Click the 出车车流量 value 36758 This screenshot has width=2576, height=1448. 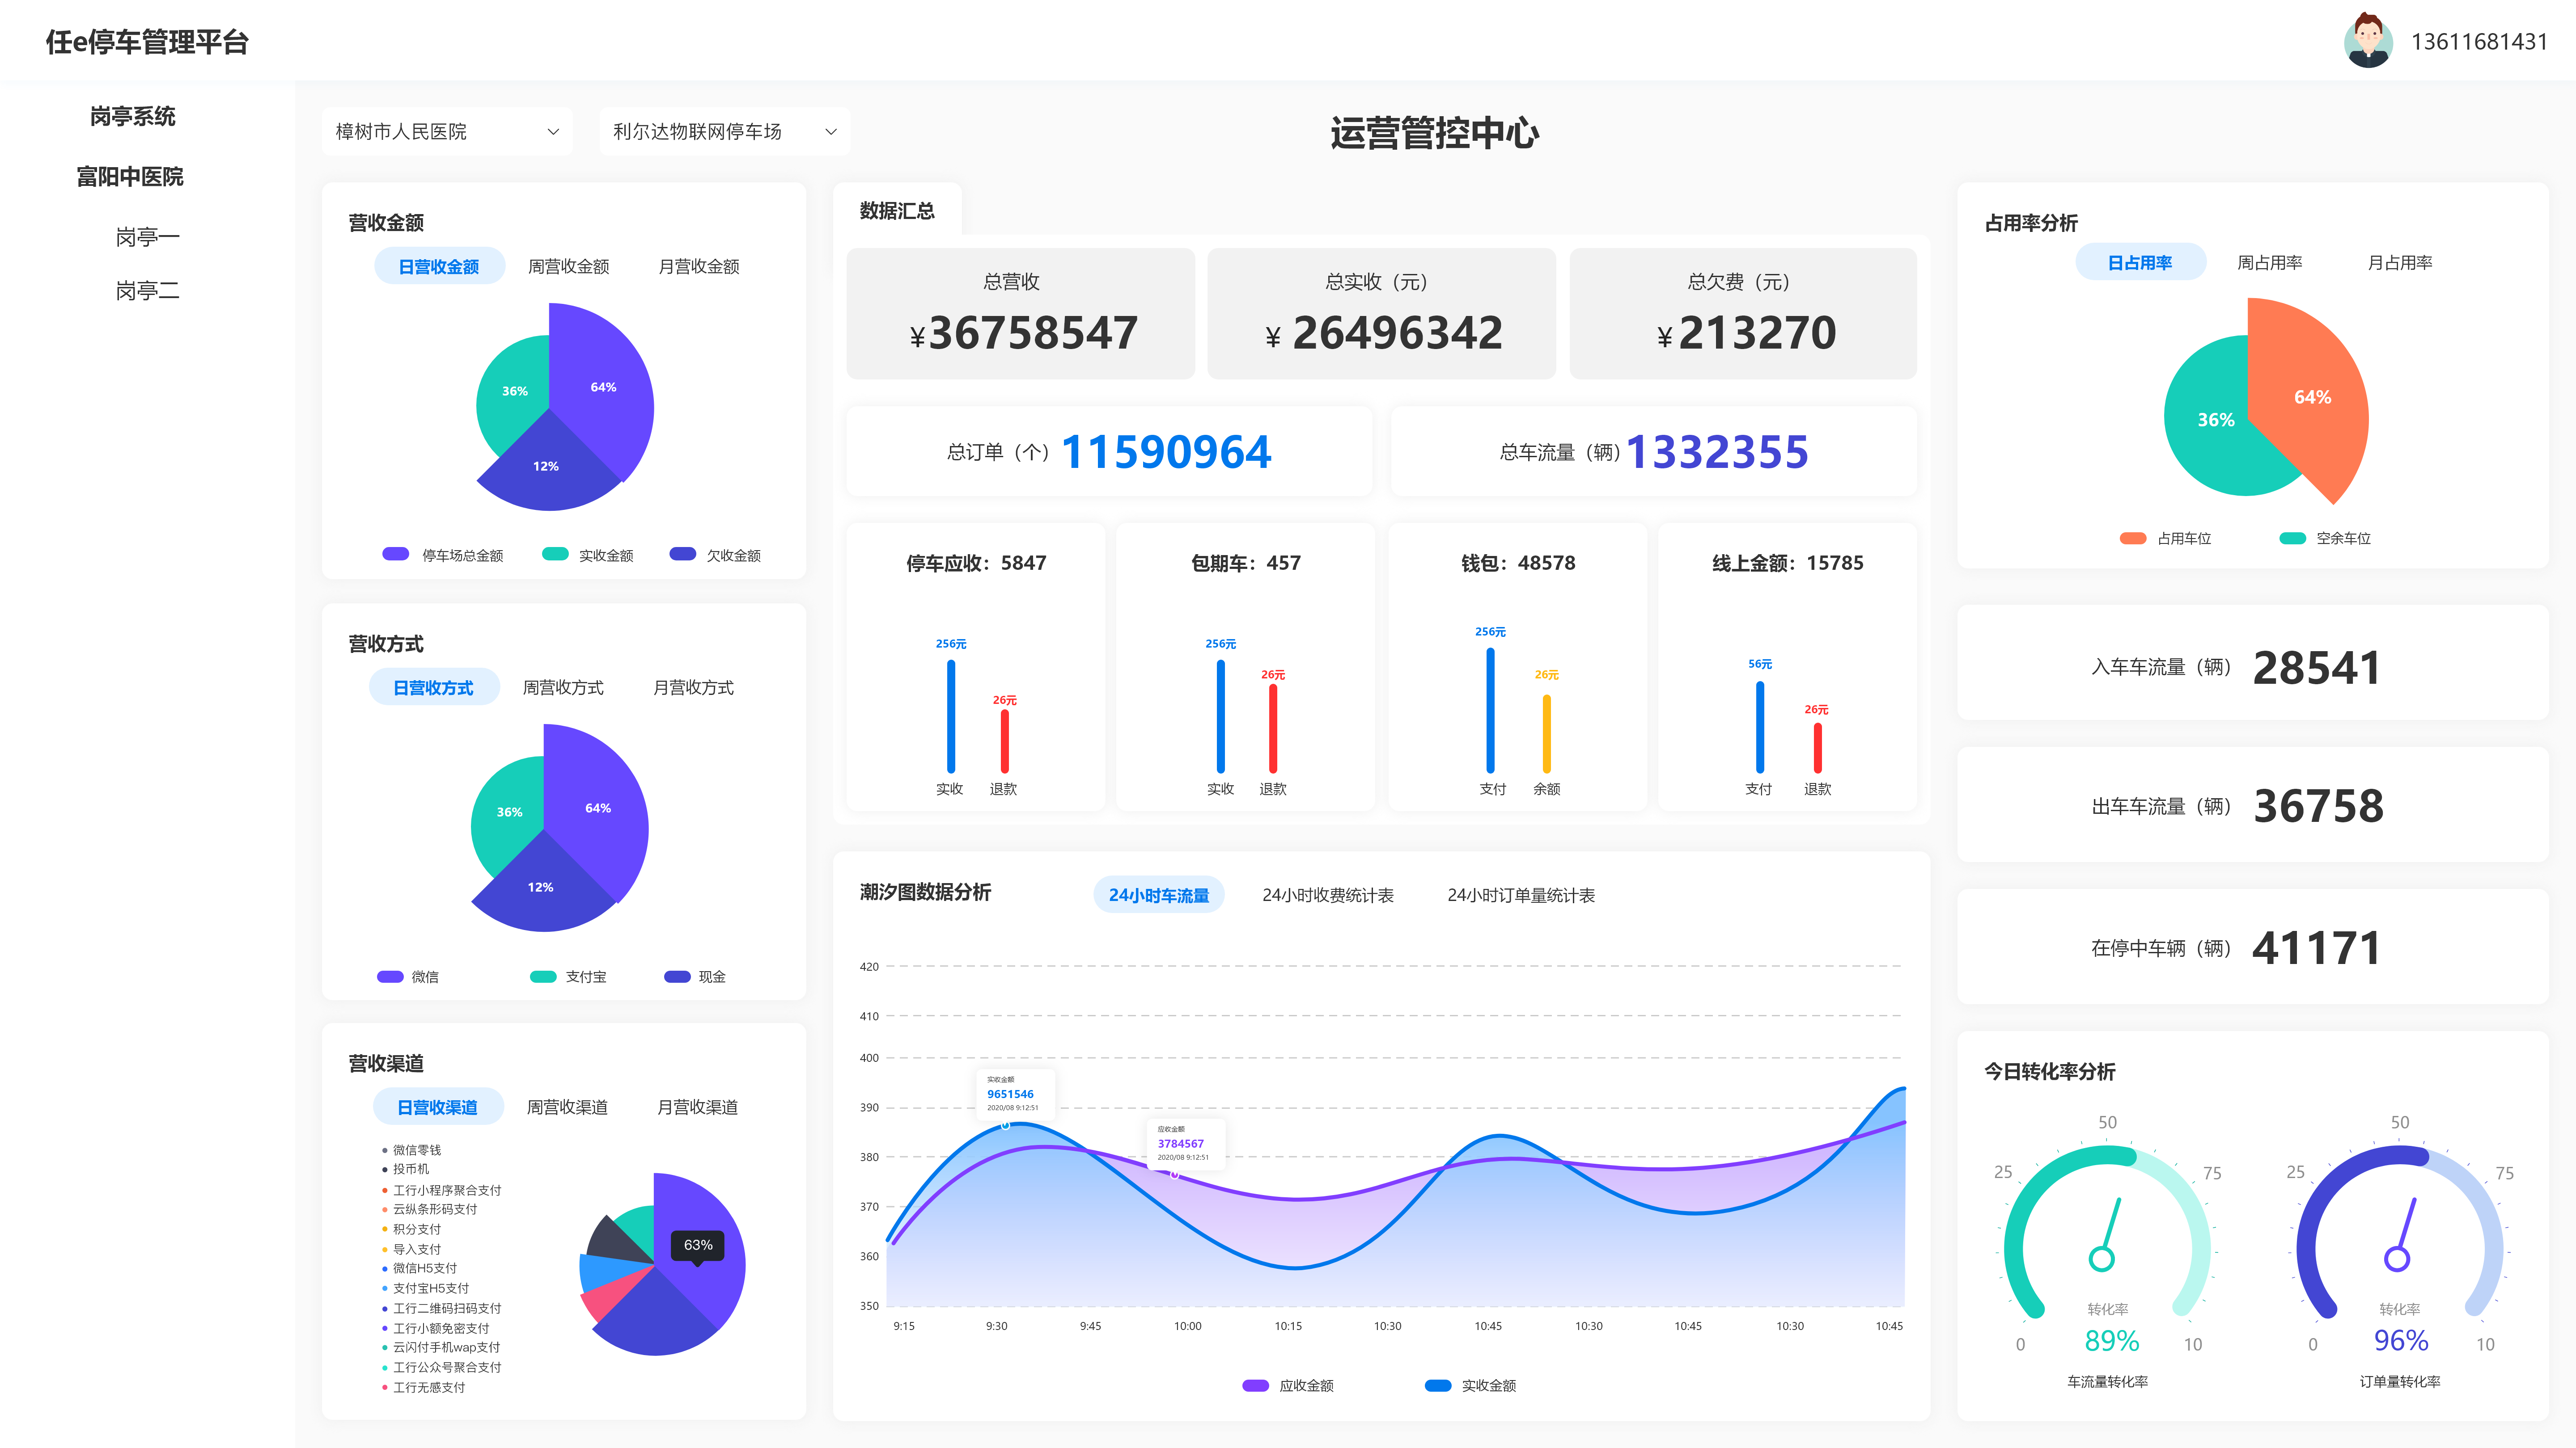tap(2319, 806)
